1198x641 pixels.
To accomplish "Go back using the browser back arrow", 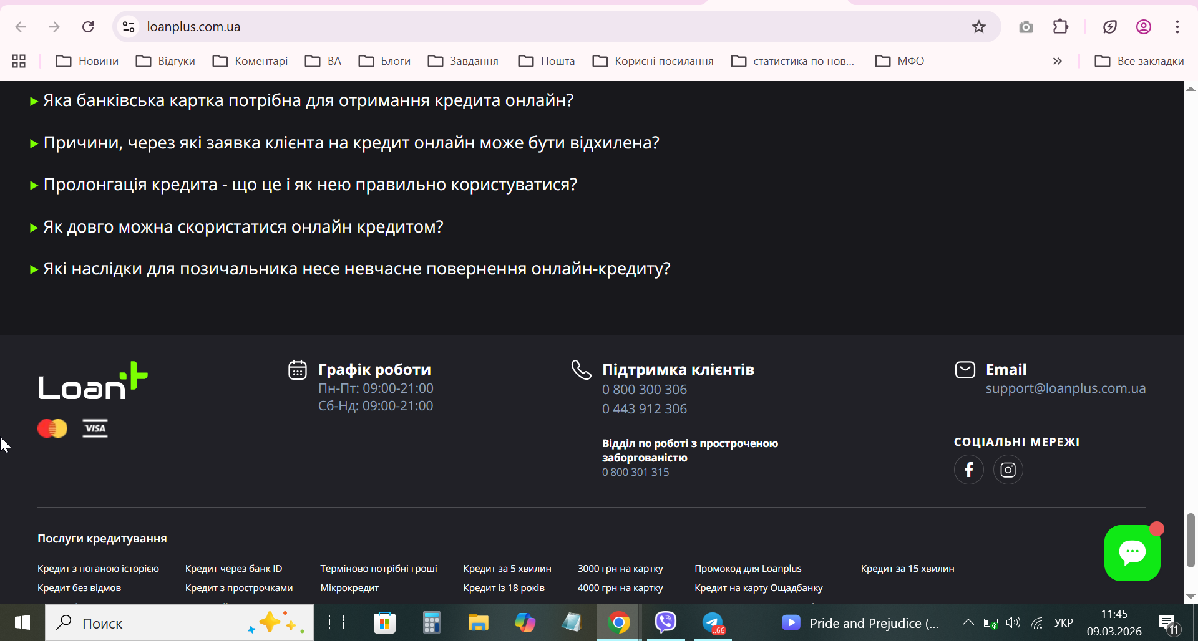I will [21, 27].
